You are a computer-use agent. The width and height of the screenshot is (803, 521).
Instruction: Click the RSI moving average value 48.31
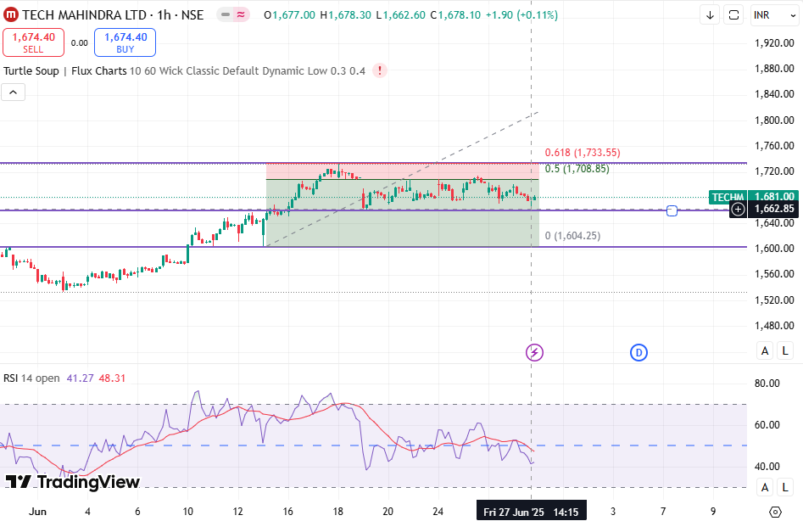112,378
